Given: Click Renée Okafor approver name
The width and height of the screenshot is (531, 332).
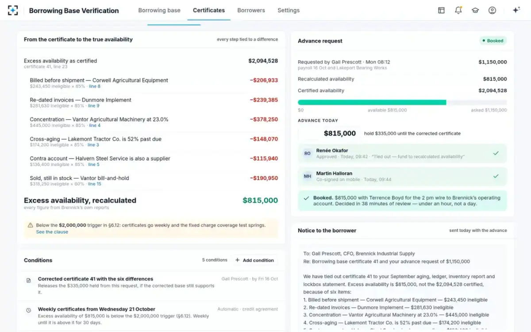Looking at the screenshot, I should point(332,151).
